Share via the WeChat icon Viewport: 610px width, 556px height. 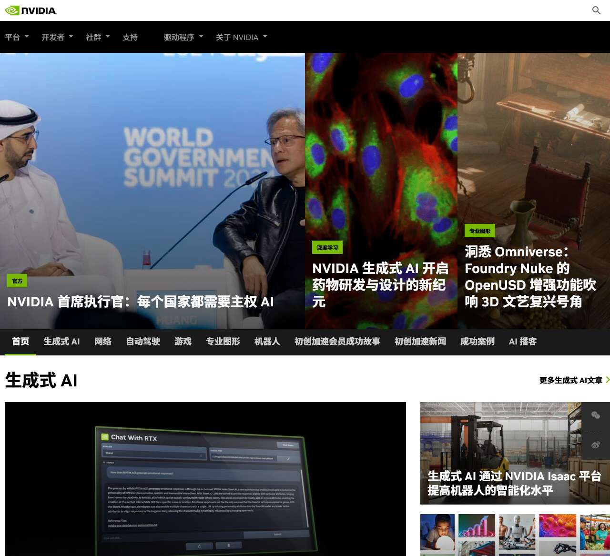click(x=596, y=415)
